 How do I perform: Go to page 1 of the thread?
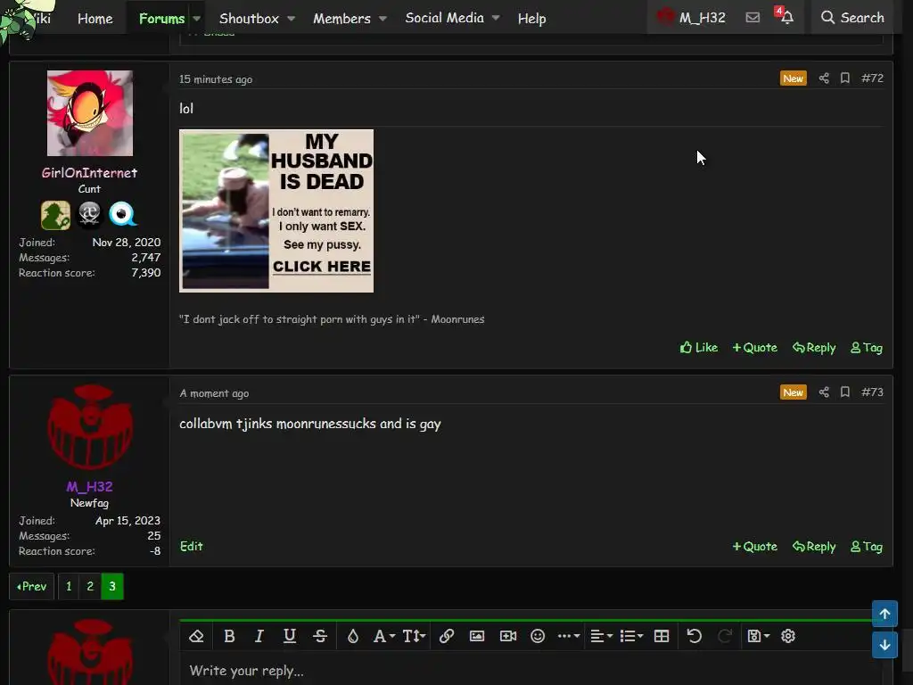tap(69, 586)
